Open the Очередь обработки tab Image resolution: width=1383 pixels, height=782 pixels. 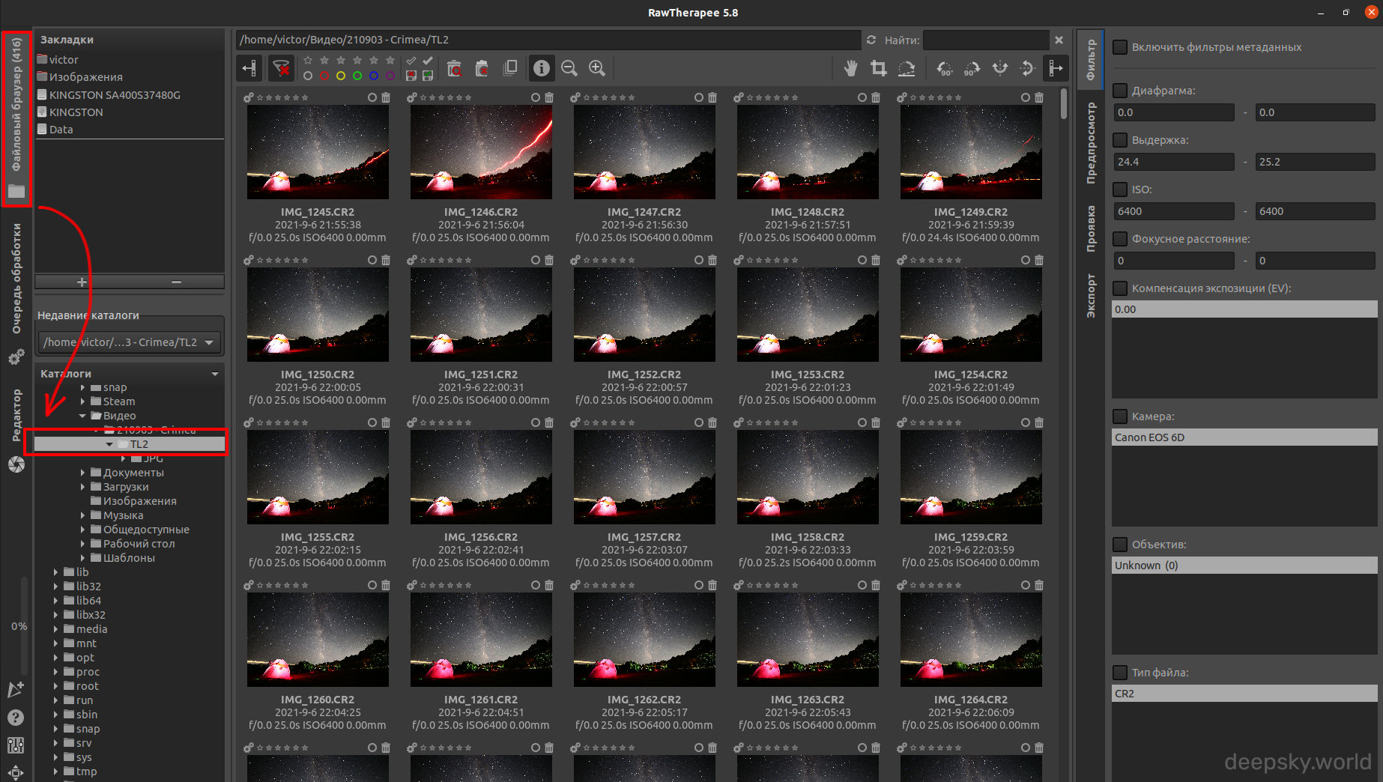[x=16, y=278]
